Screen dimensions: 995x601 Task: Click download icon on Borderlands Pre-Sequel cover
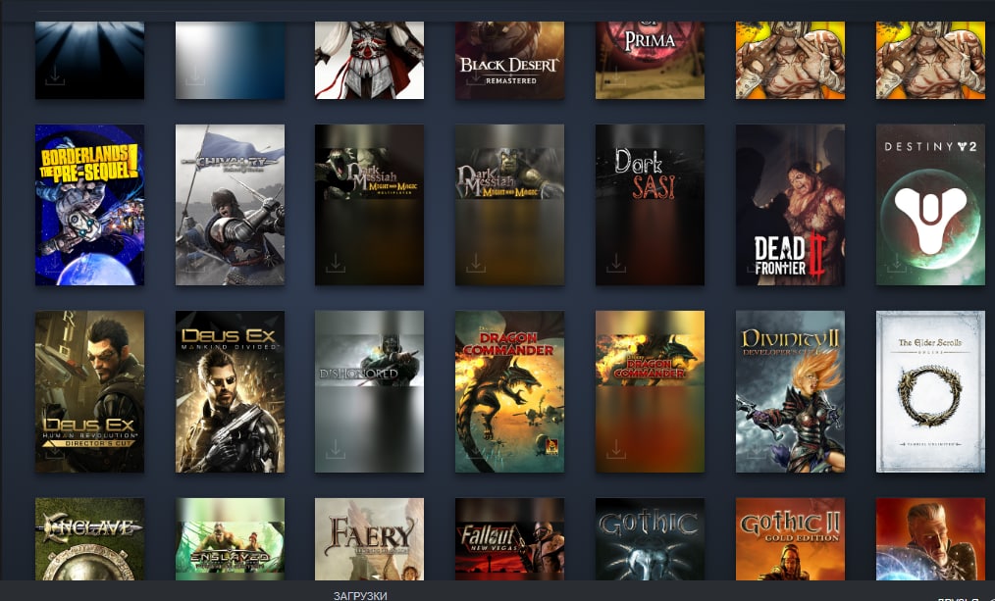(55, 263)
